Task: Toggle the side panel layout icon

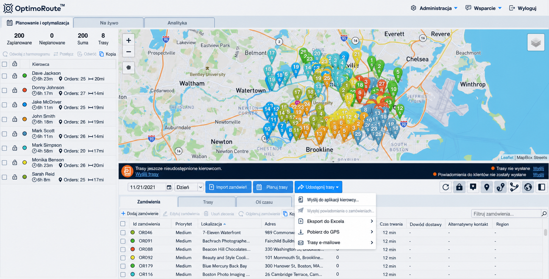Action: (x=542, y=187)
